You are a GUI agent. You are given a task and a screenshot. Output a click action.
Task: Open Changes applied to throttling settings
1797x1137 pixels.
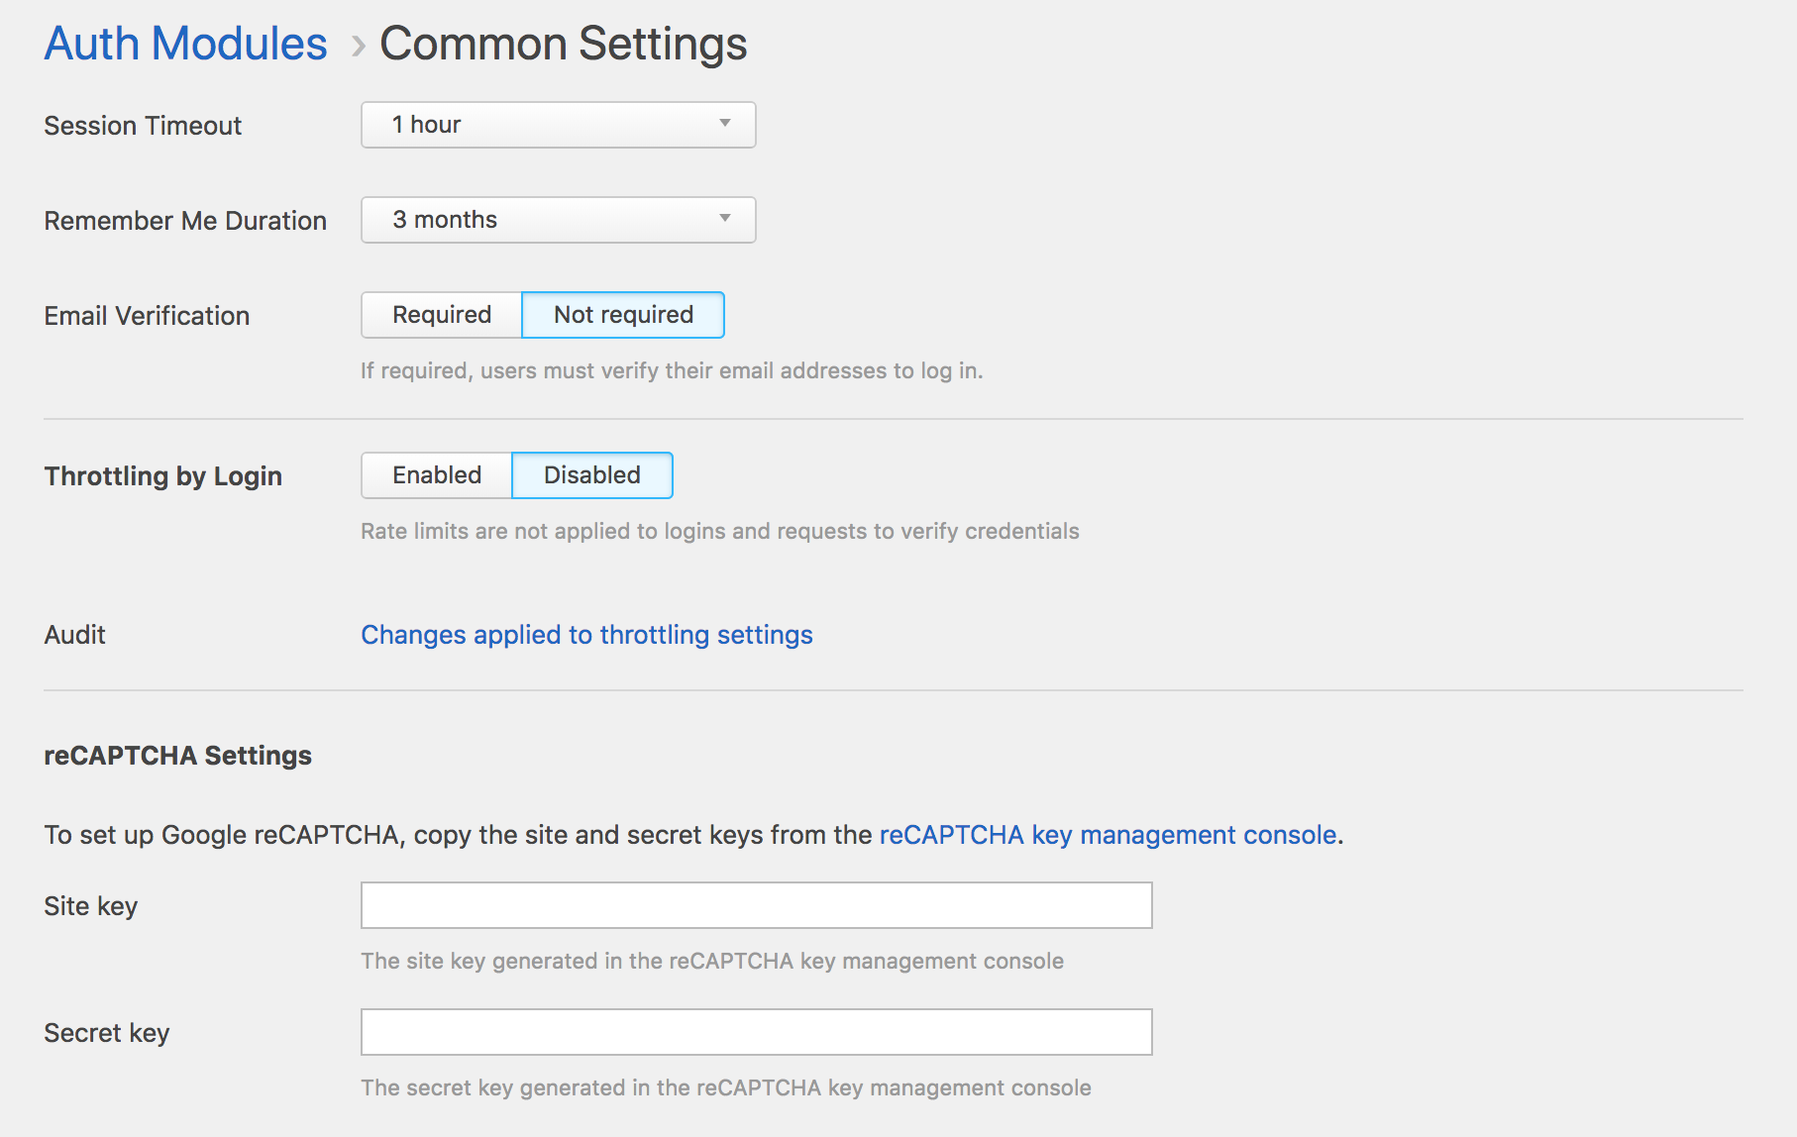click(586, 635)
